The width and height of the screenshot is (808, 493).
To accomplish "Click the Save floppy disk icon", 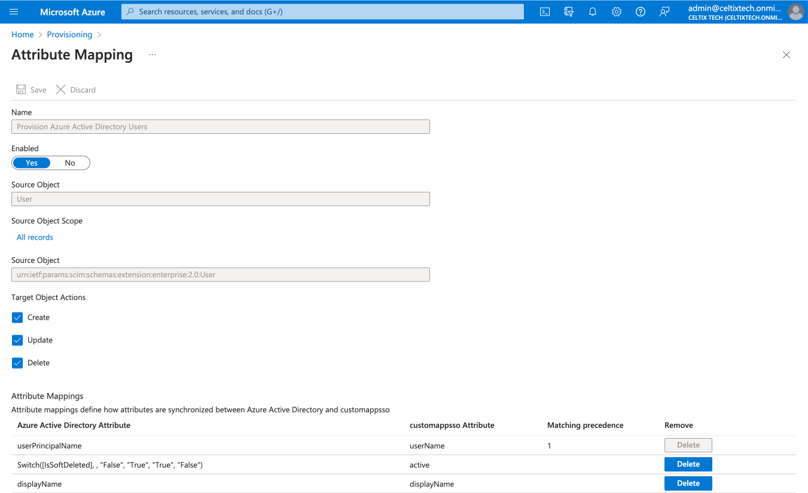I will 21,90.
